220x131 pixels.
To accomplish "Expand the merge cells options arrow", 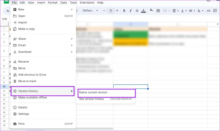I will [x=169, y=11].
